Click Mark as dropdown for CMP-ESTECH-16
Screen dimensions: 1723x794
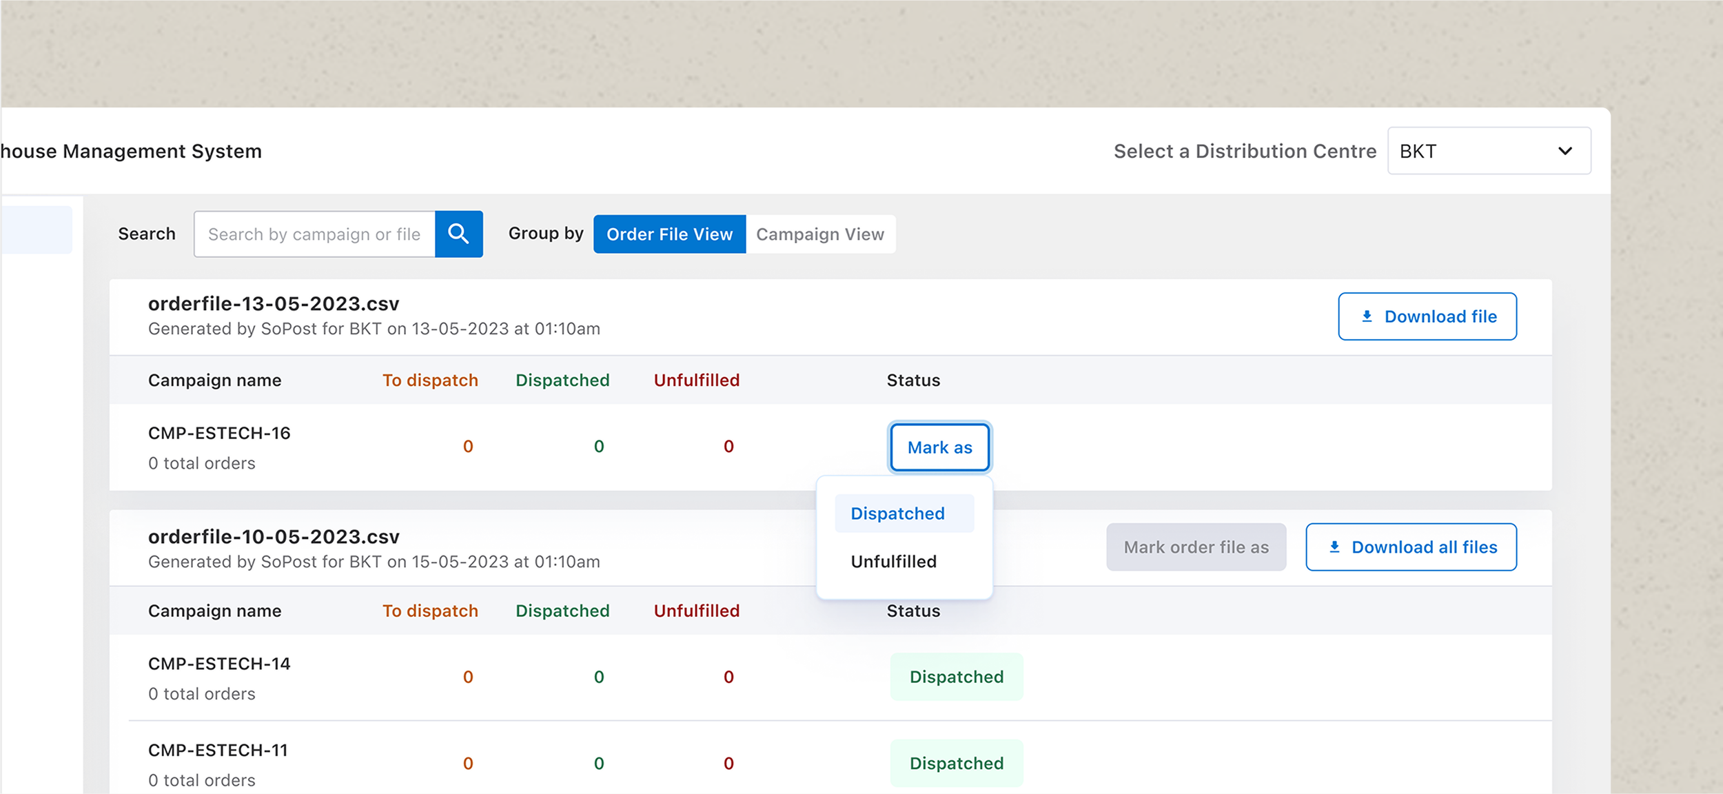tap(939, 447)
